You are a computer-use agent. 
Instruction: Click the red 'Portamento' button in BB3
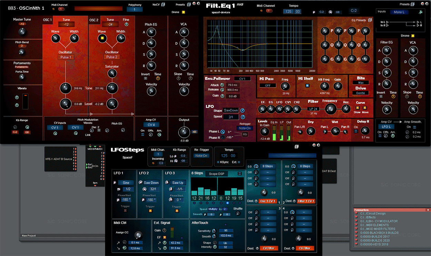pyautogui.click(x=21, y=67)
